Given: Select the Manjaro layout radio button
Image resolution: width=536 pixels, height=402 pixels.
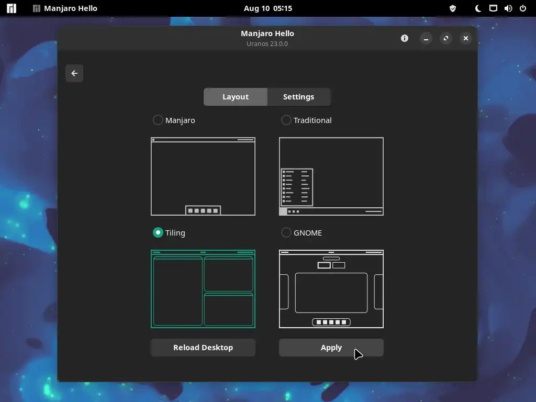Looking at the screenshot, I should [158, 120].
